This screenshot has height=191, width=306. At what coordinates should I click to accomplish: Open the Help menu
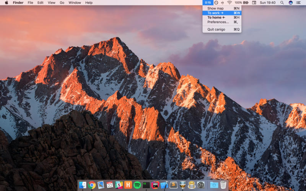click(89, 3)
